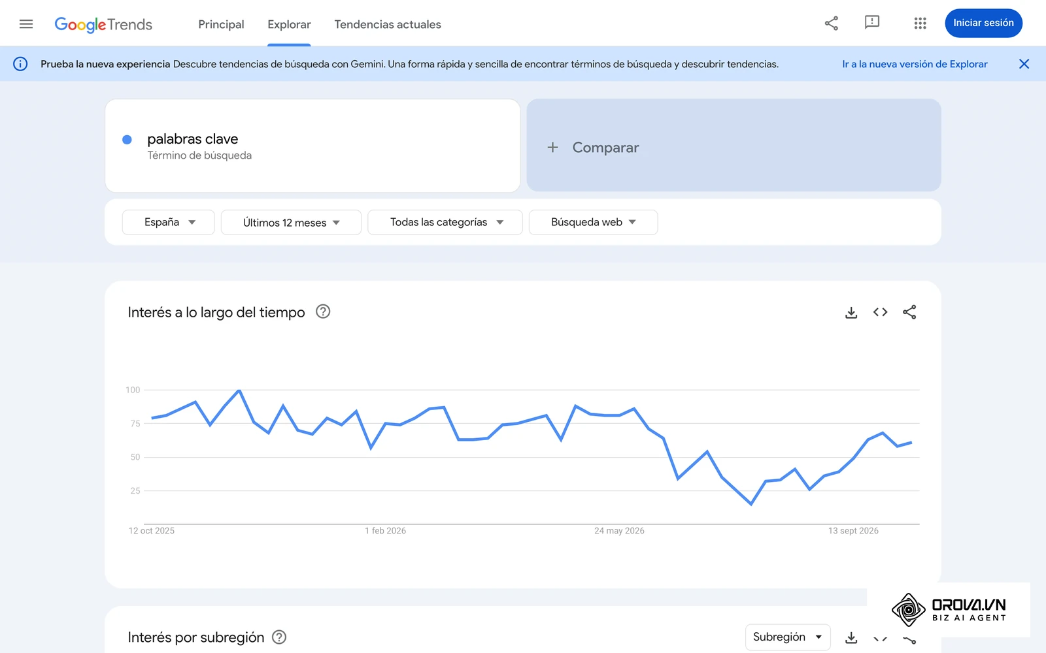Download CSV of interest over time chart

coord(851,313)
